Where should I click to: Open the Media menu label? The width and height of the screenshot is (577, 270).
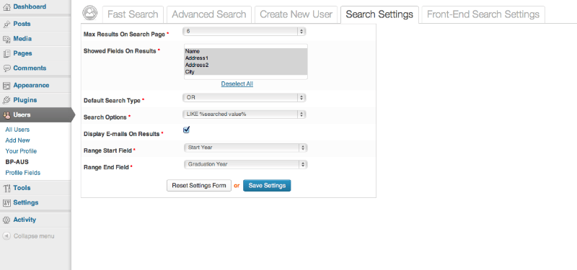22,39
